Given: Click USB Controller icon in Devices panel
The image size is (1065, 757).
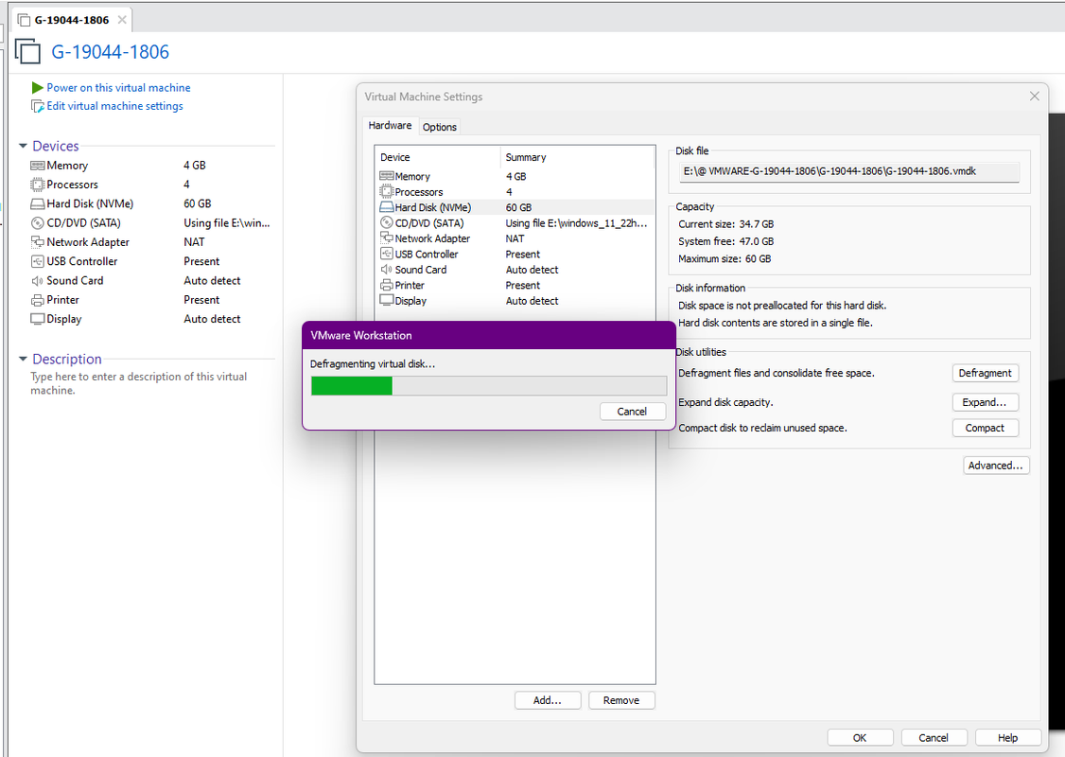Looking at the screenshot, I should [x=37, y=261].
